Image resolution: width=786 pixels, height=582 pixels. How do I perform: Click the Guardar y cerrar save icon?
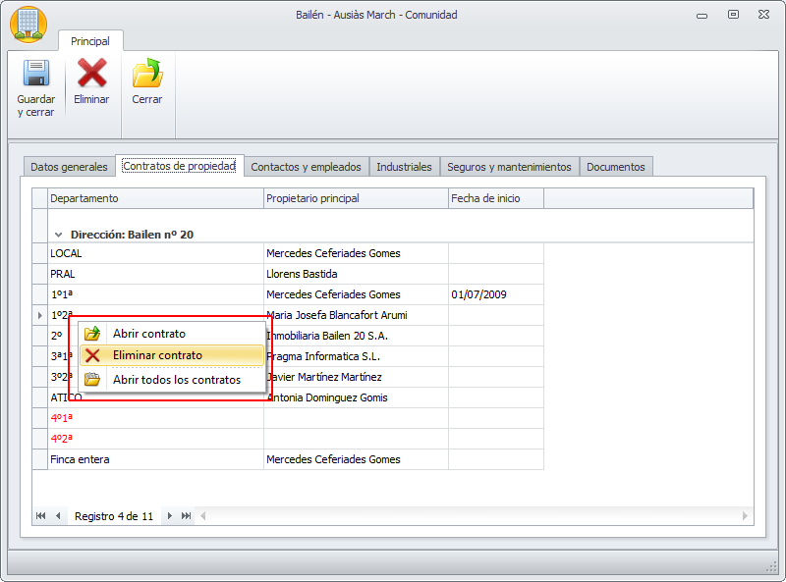36,74
